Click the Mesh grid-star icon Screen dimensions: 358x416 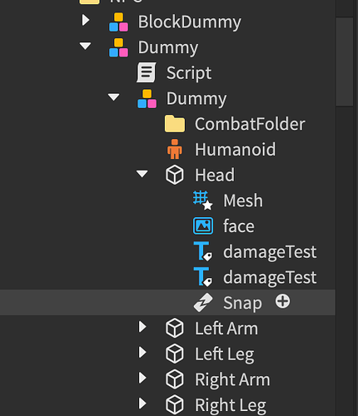(203, 201)
